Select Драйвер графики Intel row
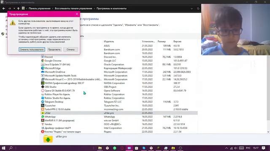This screenshot has height=151, width=270. 119,128
